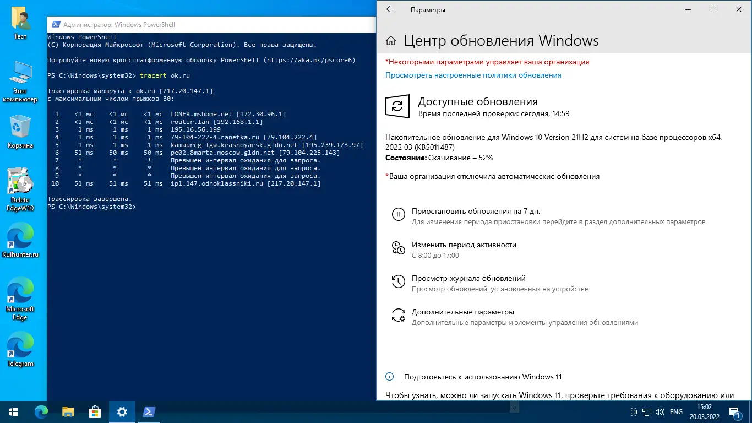This screenshot has height=423, width=752.
Task: Click the Центр обновления Windows heading
Action: tap(502, 41)
